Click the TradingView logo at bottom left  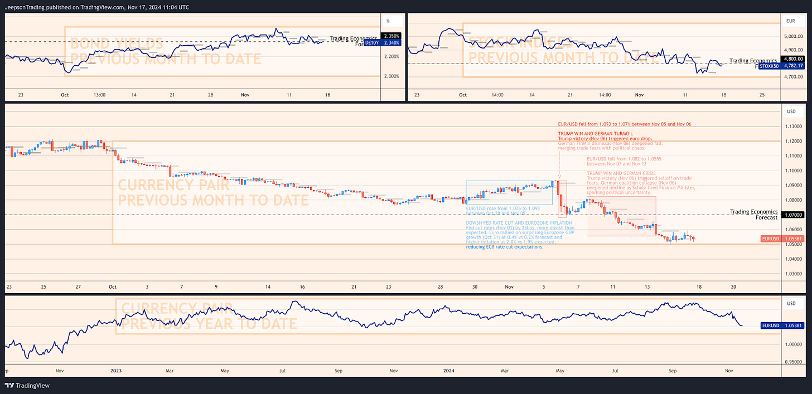point(27,386)
